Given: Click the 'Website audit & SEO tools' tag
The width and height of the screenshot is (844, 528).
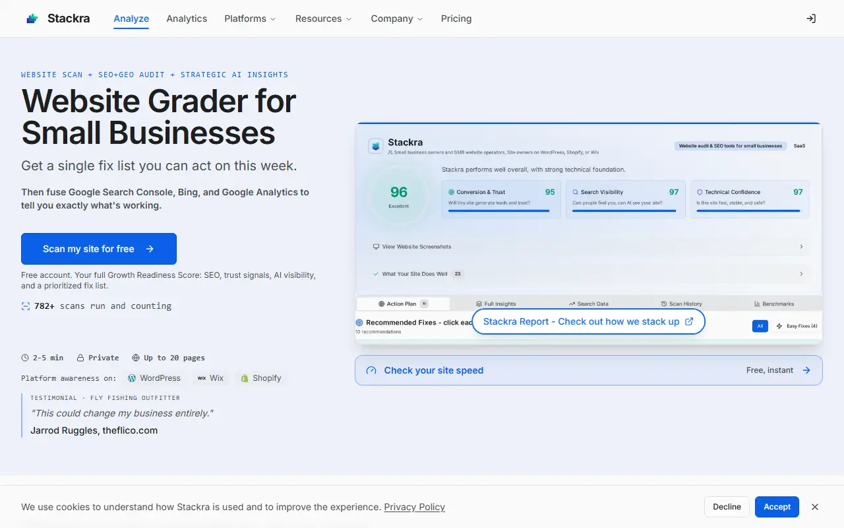Looking at the screenshot, I should tap(731, 146).
